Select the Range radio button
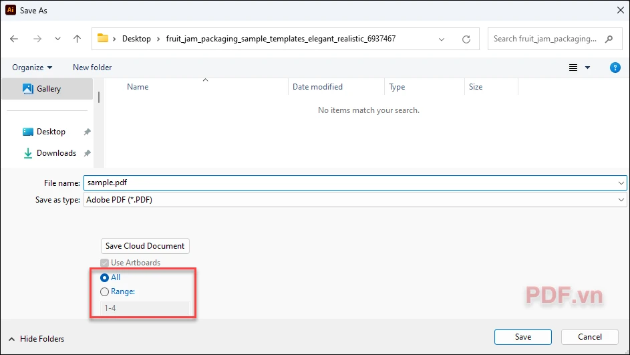Image resolution: width=630 pixels, height=355 pixels. tap(104, 292)
